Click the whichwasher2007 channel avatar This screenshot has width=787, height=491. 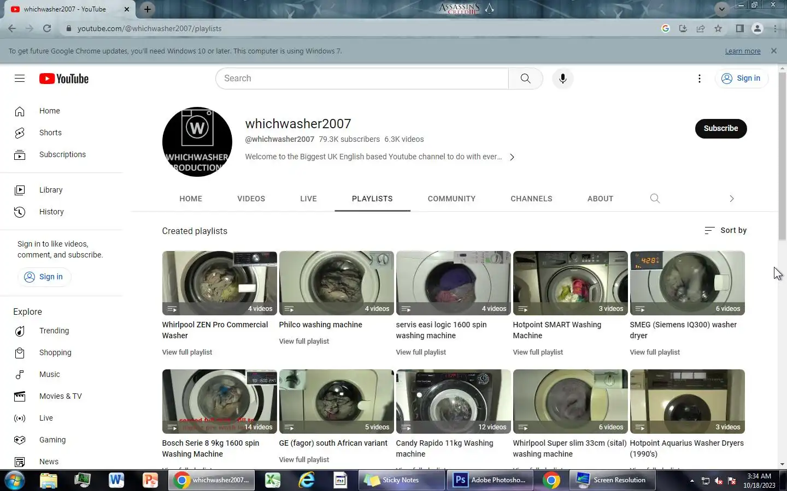pos(197,142)
